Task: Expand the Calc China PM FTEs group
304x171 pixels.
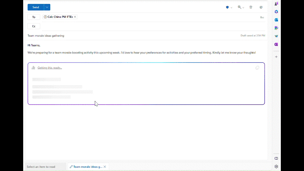Action: pyautogui.click(x=45, y=17)
